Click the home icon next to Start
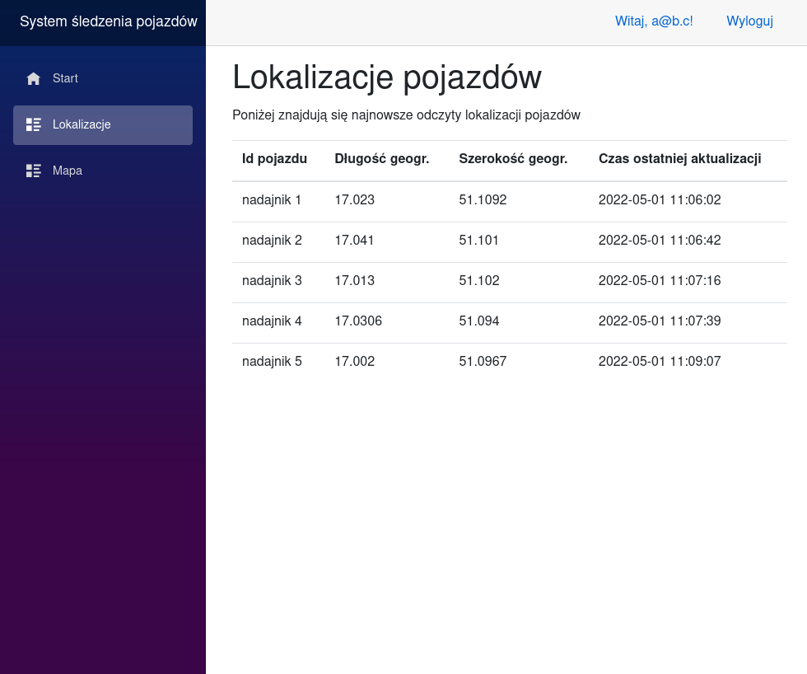Viewport: 807px width, 674px height. 34,79
